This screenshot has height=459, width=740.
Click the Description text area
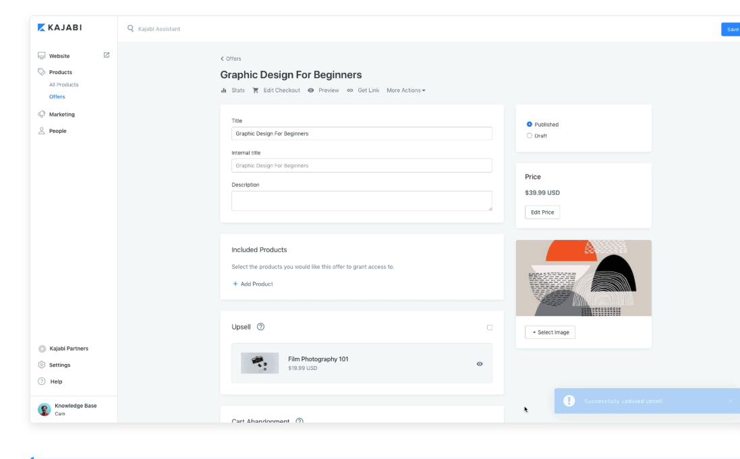(x=362, y=201)
